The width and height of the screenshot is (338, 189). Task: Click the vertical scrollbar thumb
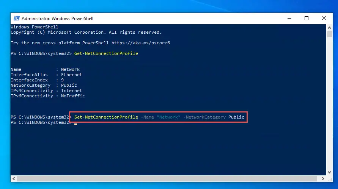tap(329, 34)
